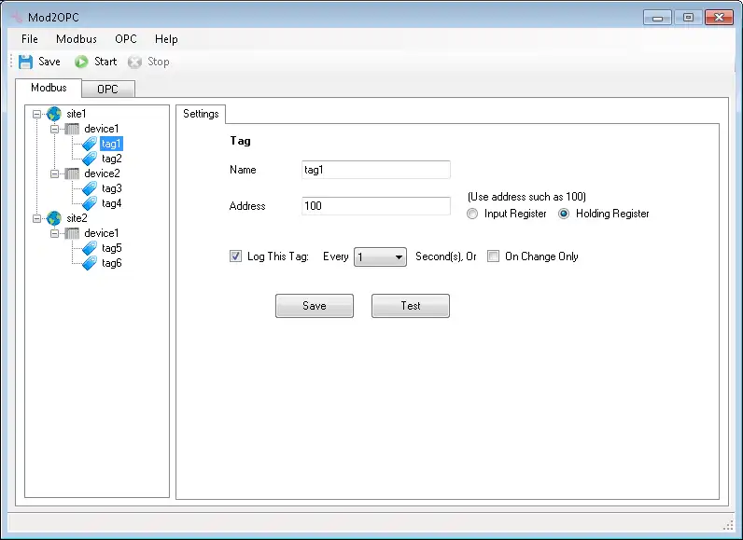This screenshot has height=540, width=743.
Task: Uncheck the Log This Tag checkbox
Action: 235,256
